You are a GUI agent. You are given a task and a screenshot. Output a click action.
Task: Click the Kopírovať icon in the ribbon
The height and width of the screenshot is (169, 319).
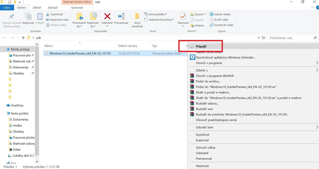click(x=28, y=16)
